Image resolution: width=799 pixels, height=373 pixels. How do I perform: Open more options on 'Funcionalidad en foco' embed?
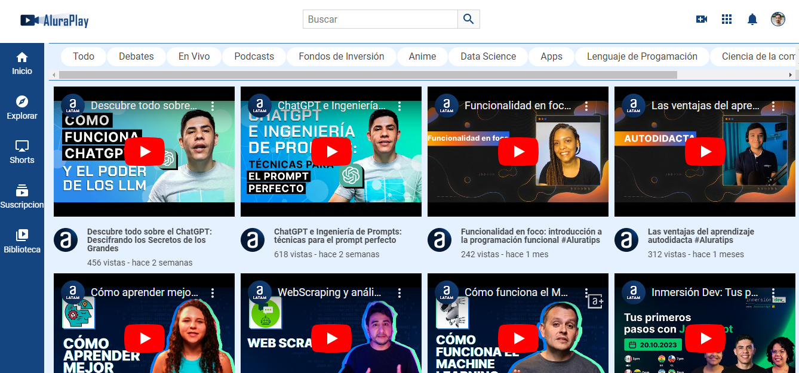pos(586,106)
